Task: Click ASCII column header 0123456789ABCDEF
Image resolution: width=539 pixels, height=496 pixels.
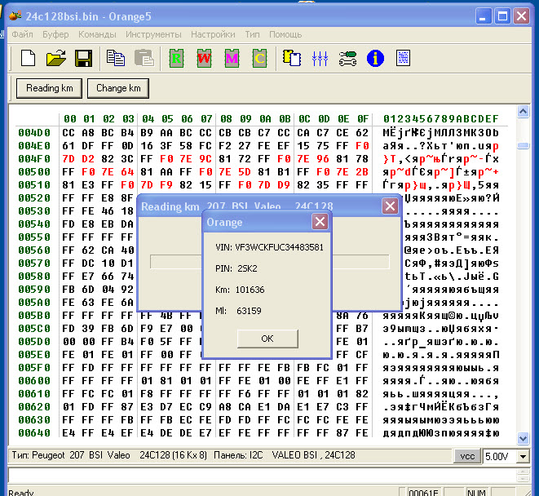Action: (441, 119)
